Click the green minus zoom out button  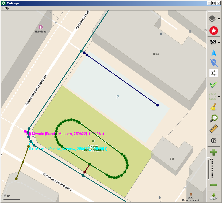[x=213, y=185]
